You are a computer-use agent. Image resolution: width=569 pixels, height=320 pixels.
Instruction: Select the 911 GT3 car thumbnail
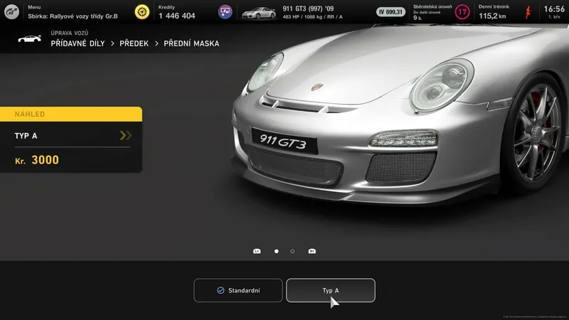coord(259,13)
